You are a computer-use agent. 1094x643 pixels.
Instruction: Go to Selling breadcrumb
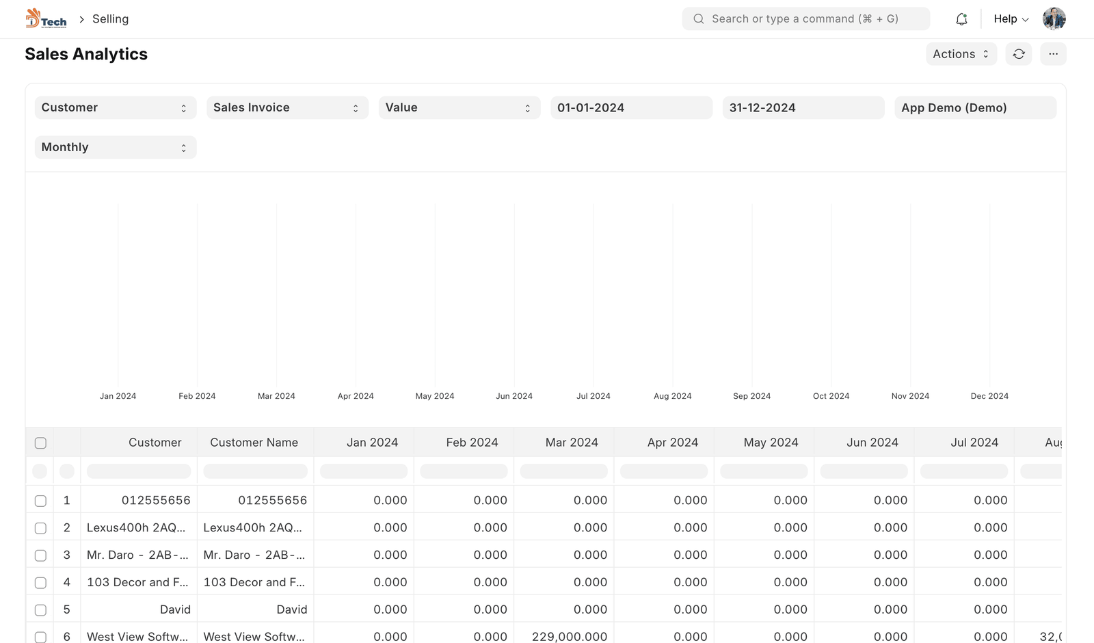[x=110, y=19]
